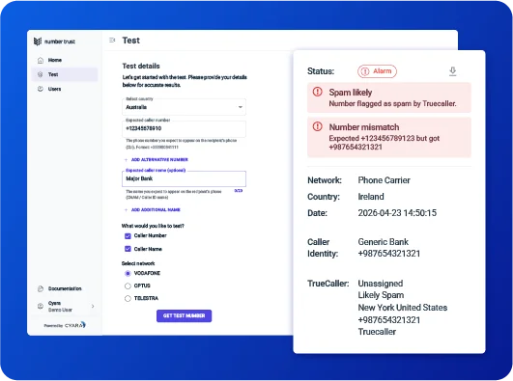Click the Test details heading
This screenshot has height=381, width=513.
[x=141, y=66]
